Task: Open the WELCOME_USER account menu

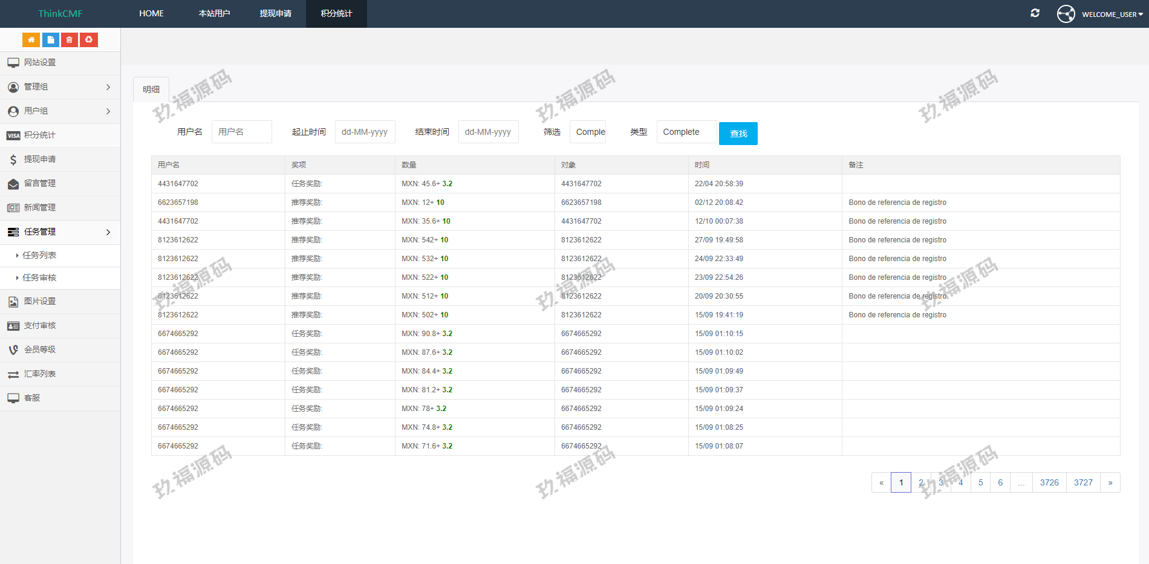Action: [x=1112, y=14]
